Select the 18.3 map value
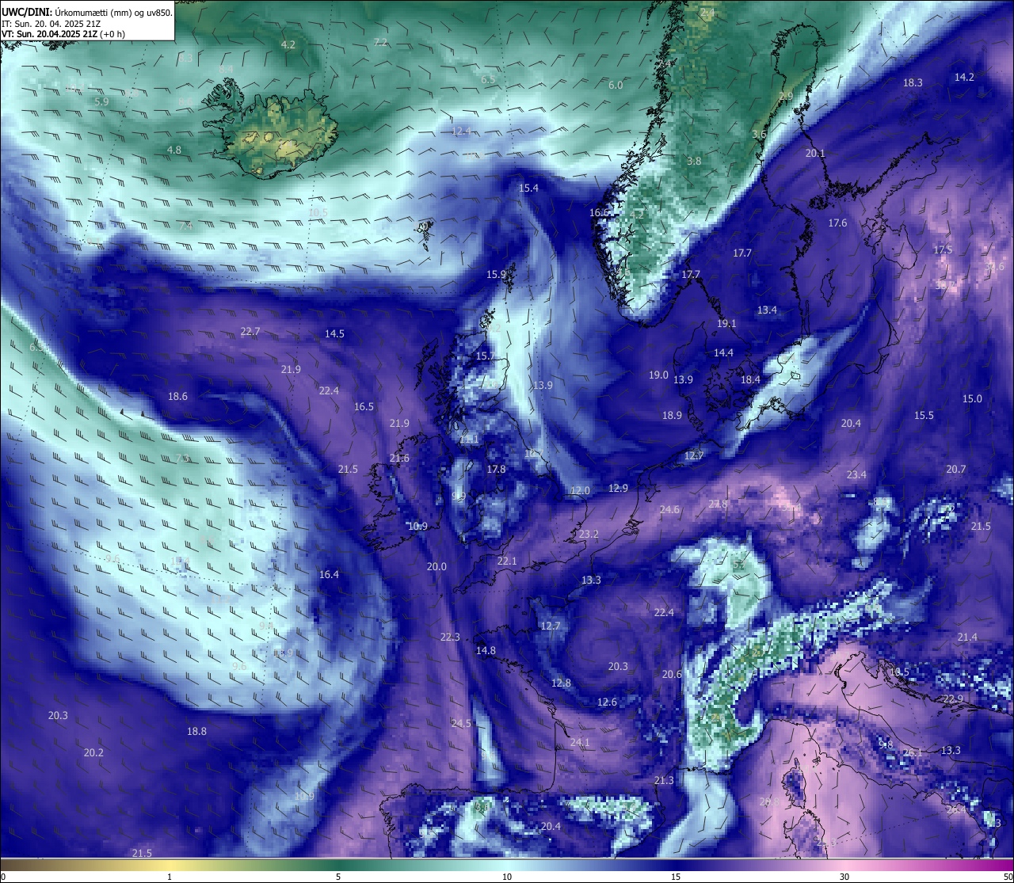 [913, 82]
